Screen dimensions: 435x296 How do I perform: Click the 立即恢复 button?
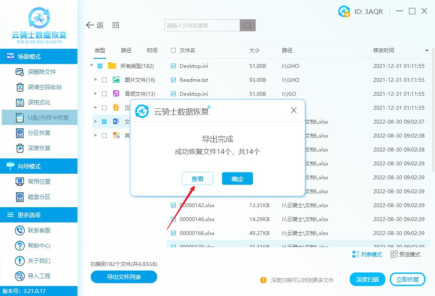click(x=408, y=279)
